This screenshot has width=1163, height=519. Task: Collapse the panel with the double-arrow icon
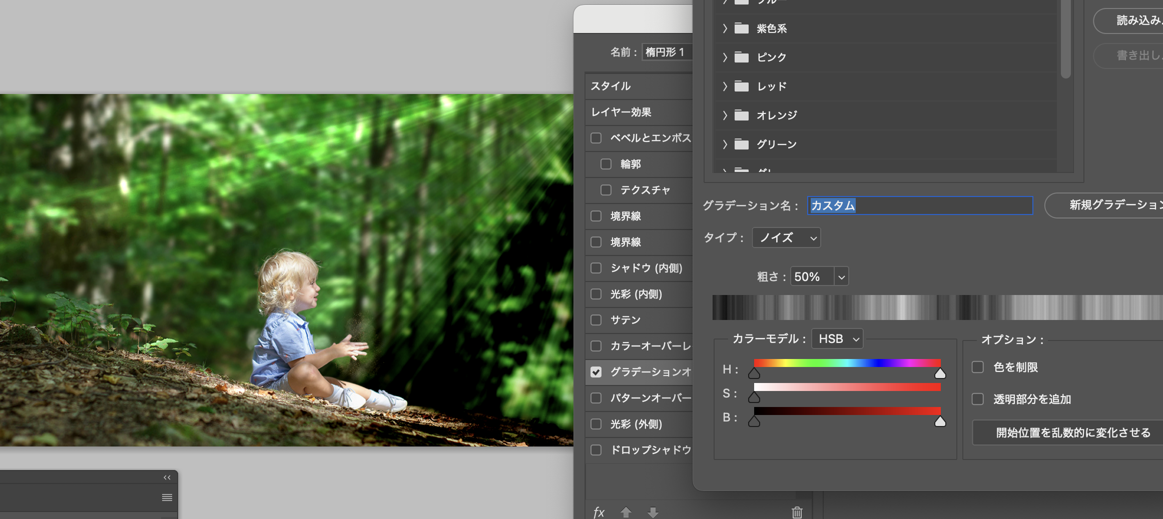[167, 477]
